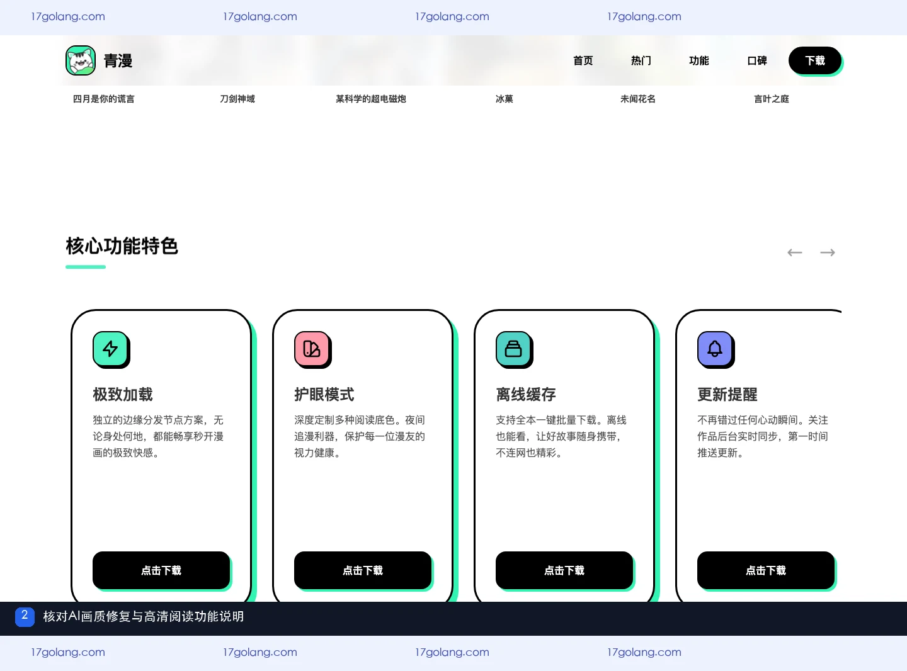Click the description starting with 不再错过任何心动瞬间
This screenshot has width=907, height=671.
[763, 436]
